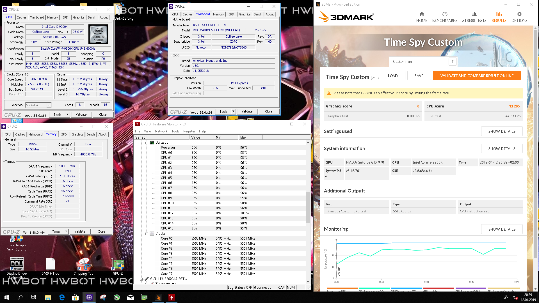Click Close in the Memory CPU-Z window
The width and height of the screenshot is (539, 303).
pos(101,231)
